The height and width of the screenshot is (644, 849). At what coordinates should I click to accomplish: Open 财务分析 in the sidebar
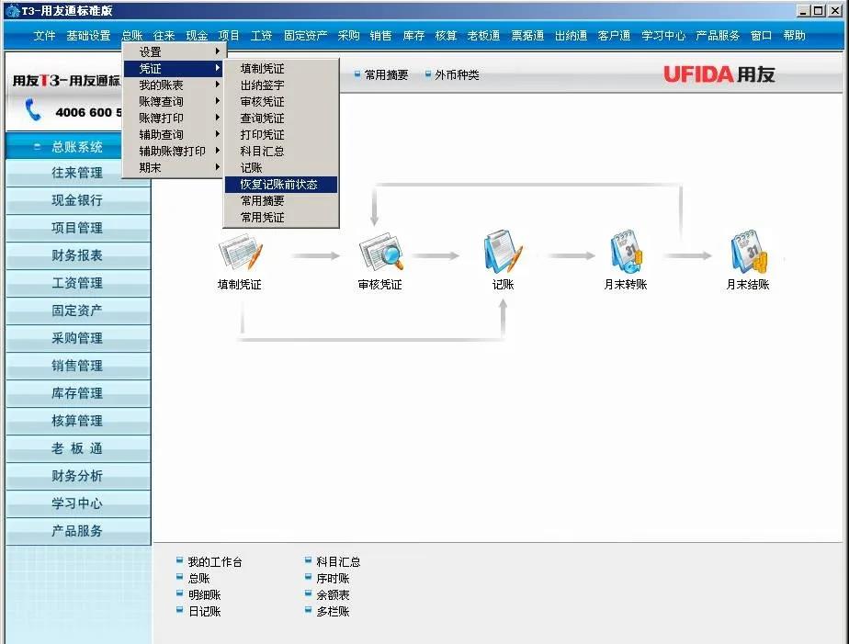point(78,476)
